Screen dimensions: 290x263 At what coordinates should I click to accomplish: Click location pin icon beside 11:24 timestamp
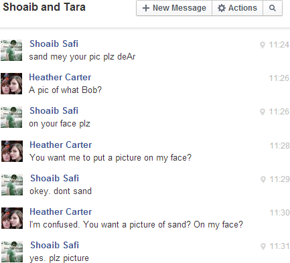coord(263,45)
